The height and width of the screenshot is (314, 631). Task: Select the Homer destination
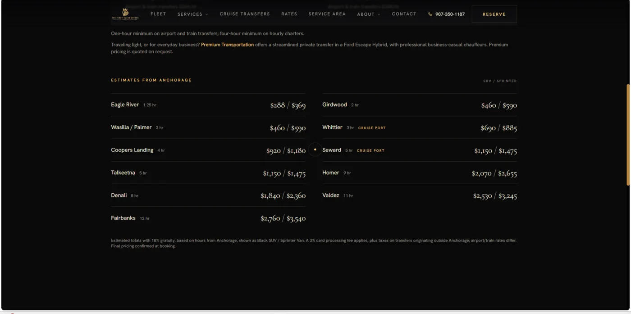(x=330, y=173)
